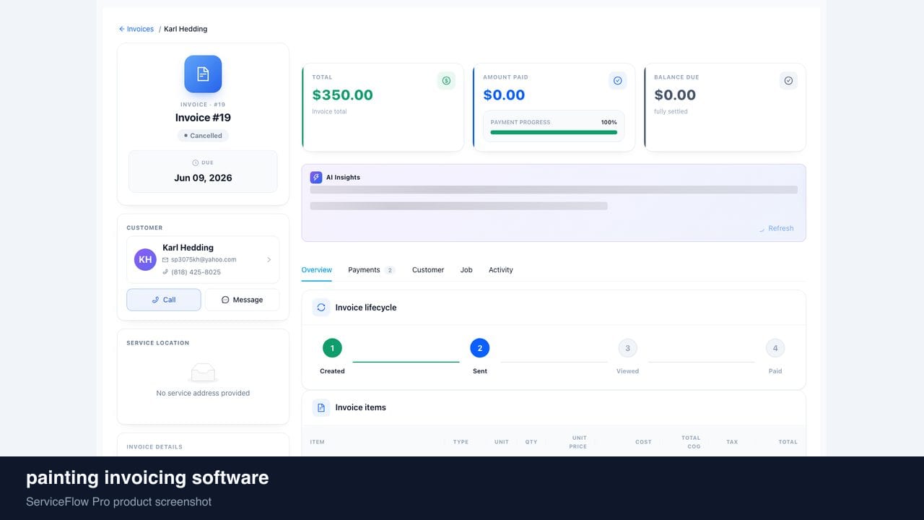The width and height of the screenshot is (924, 520).
Task: Refresh the AI Insights
Action: tap(776, 228)
